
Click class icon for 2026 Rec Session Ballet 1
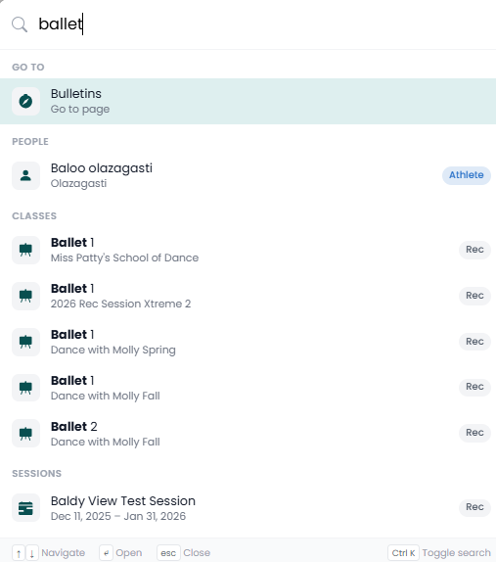25,296
